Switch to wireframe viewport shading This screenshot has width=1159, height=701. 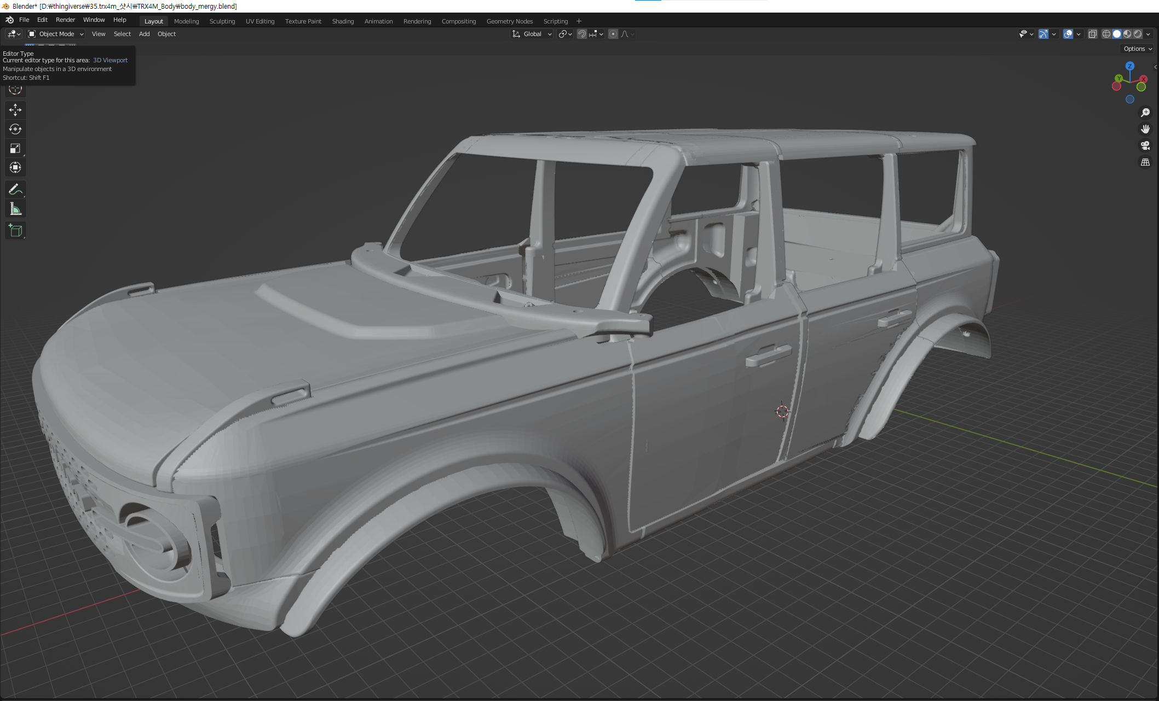click(x=1106, y=34)
